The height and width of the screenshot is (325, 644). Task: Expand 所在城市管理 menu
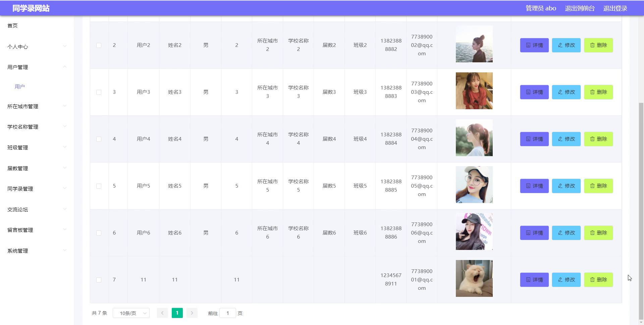[x=37, y=106]
